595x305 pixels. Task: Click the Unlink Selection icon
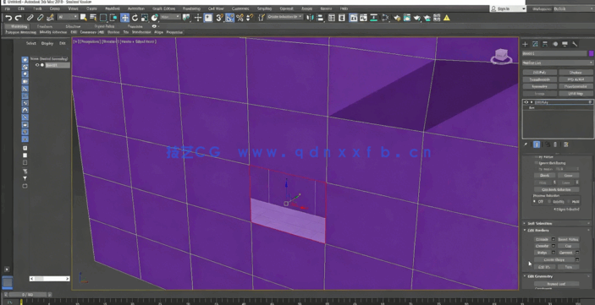(x=40, y=18)
